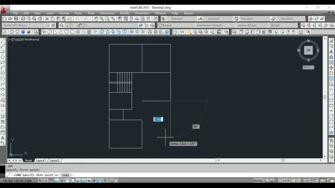335x188 pixels.
Task: Click the Table Style icon
Action: pyautogui.click(x=237, y=19)
